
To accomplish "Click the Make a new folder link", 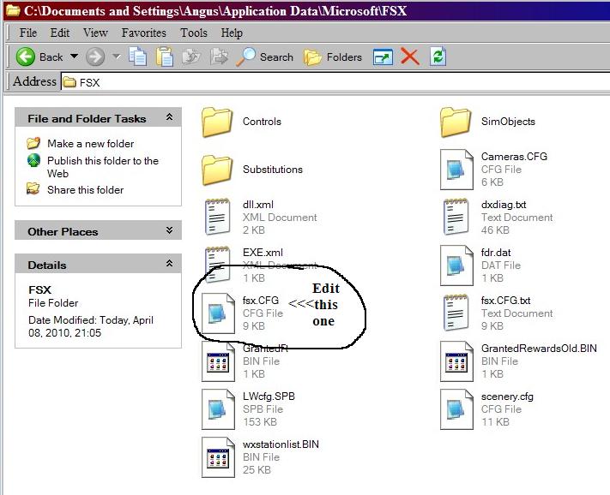I will point(90,144).
